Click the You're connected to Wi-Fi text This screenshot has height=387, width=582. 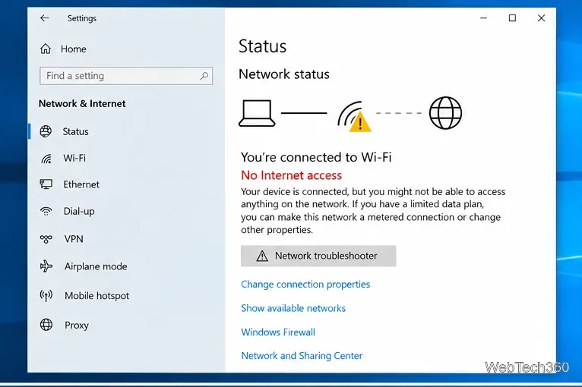316,157
